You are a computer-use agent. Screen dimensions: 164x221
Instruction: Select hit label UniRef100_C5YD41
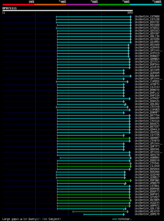pyautogui.click(x=147, y=163)
